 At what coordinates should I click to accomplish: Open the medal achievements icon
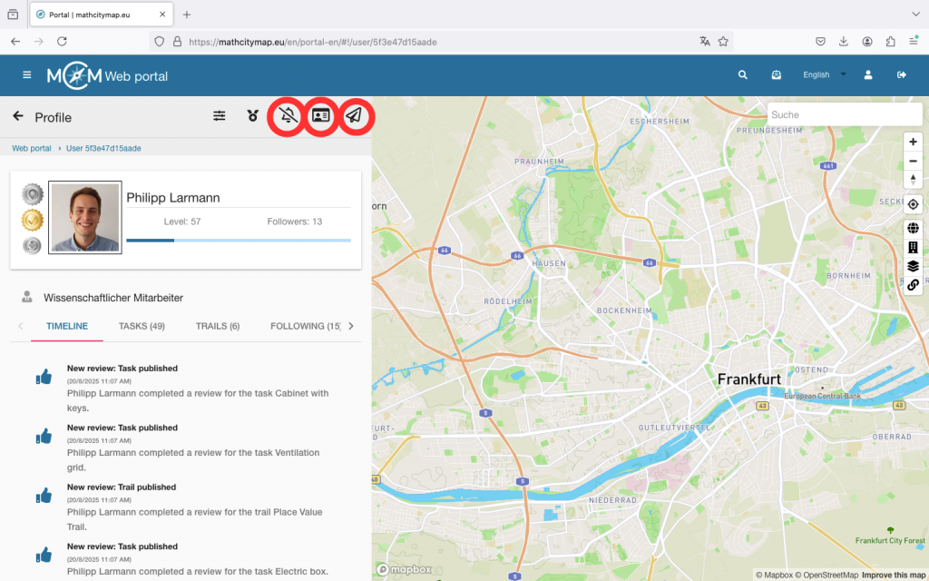253,116
